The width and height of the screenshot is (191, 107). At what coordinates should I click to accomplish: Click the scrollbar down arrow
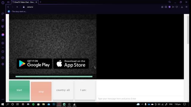pos(188,101)
